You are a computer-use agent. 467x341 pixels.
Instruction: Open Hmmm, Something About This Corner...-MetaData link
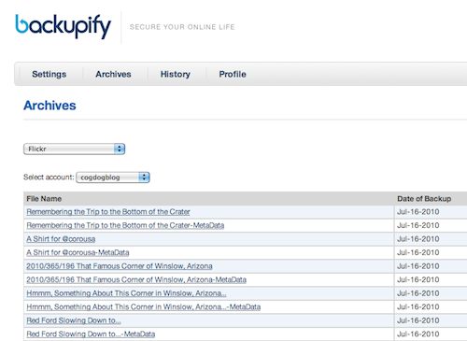(x=144, y=307)
